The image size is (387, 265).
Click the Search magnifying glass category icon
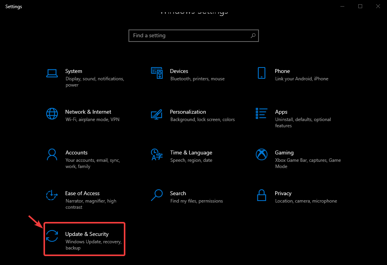point(157,195)
